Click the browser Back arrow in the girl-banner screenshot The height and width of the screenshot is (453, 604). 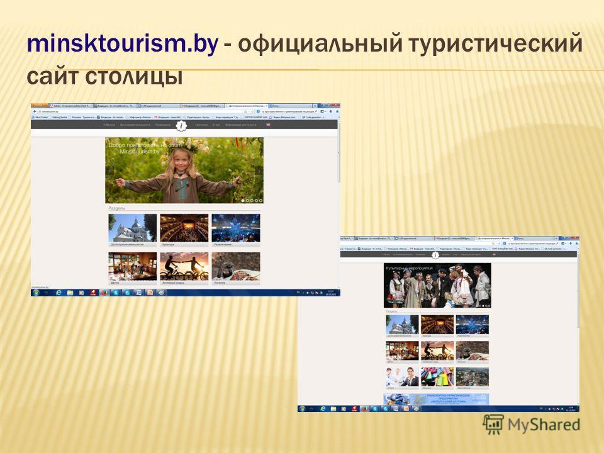35,111
